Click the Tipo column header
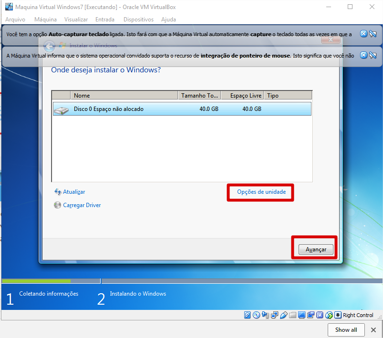383x338 pixels. coord(288,95)
